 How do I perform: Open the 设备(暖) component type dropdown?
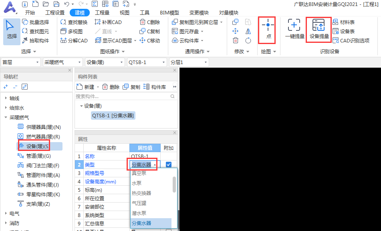[105, 62]
